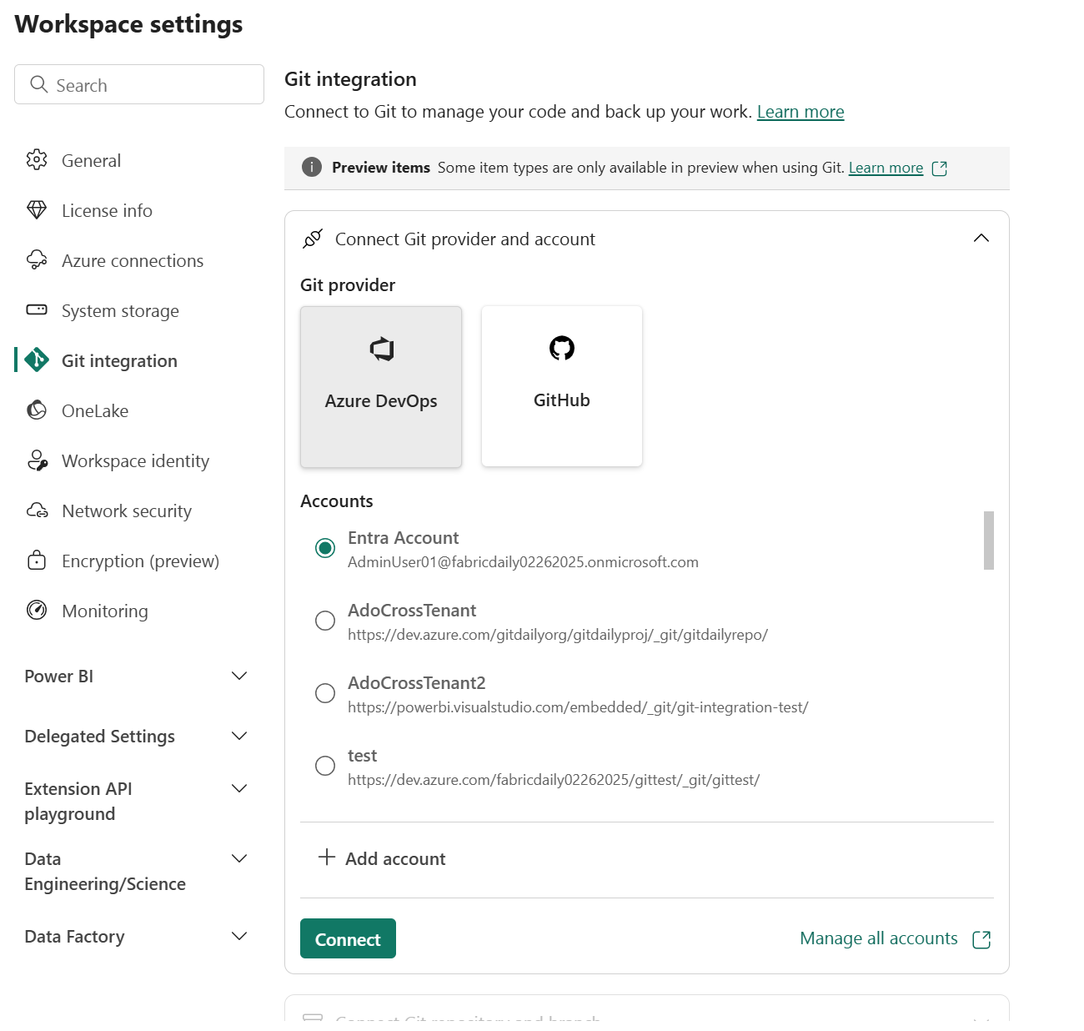Expand the Data Factory chevron
1084x1031 pixels.
coord(239,936)
